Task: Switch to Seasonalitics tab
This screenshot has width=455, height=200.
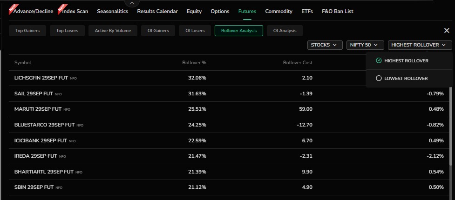Action: 113,11
